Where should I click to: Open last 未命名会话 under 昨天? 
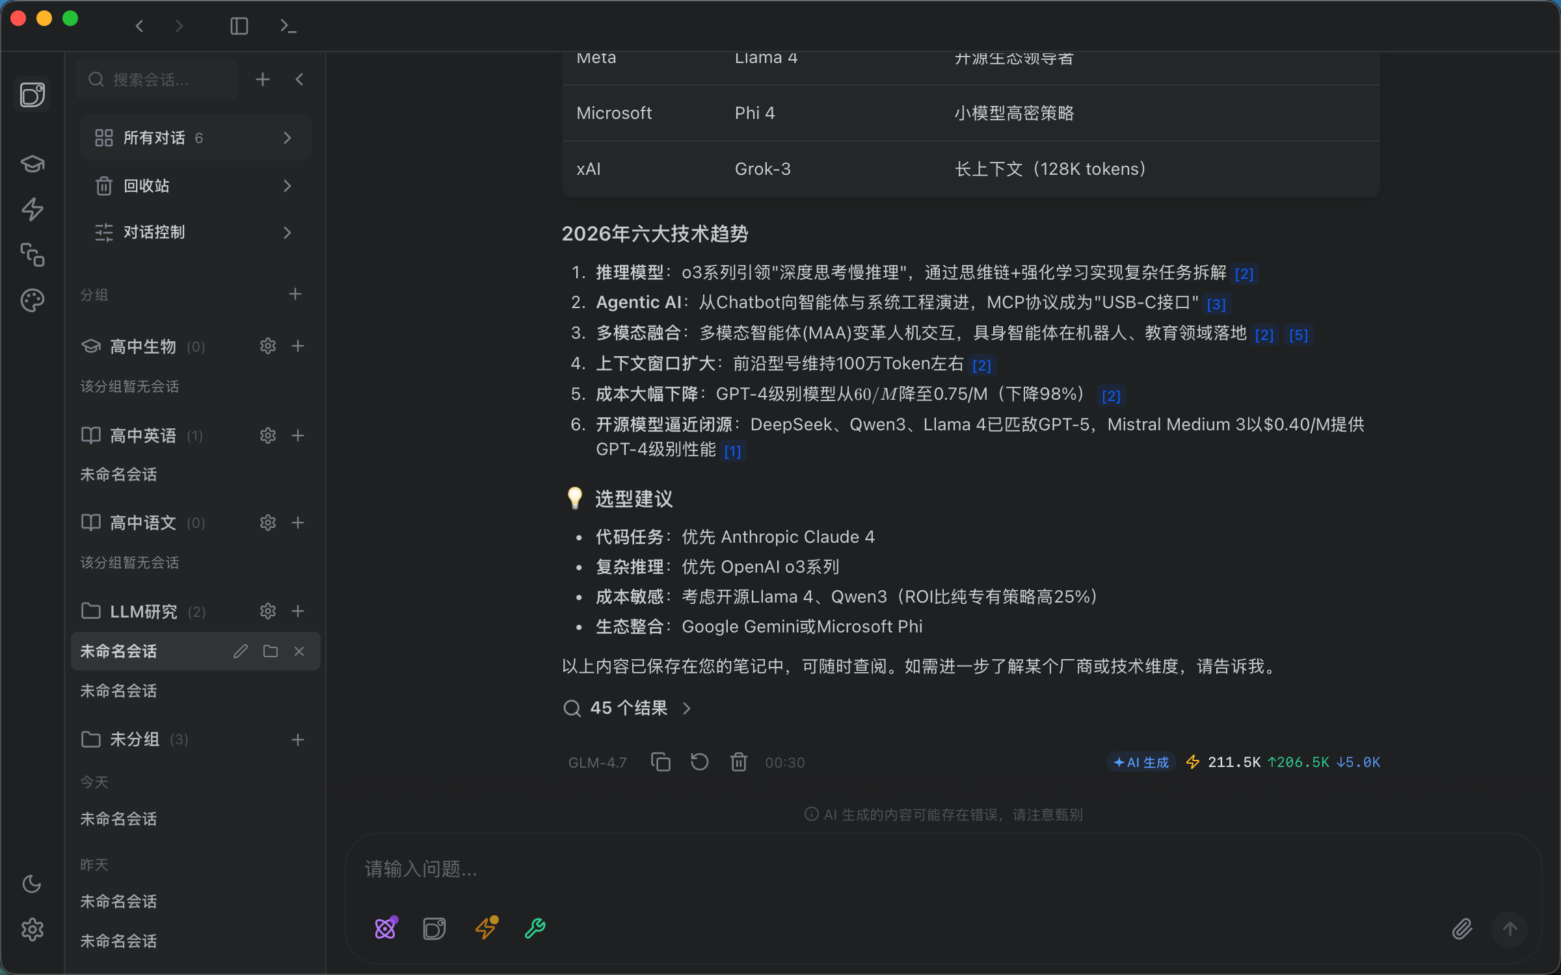point(195,941)
